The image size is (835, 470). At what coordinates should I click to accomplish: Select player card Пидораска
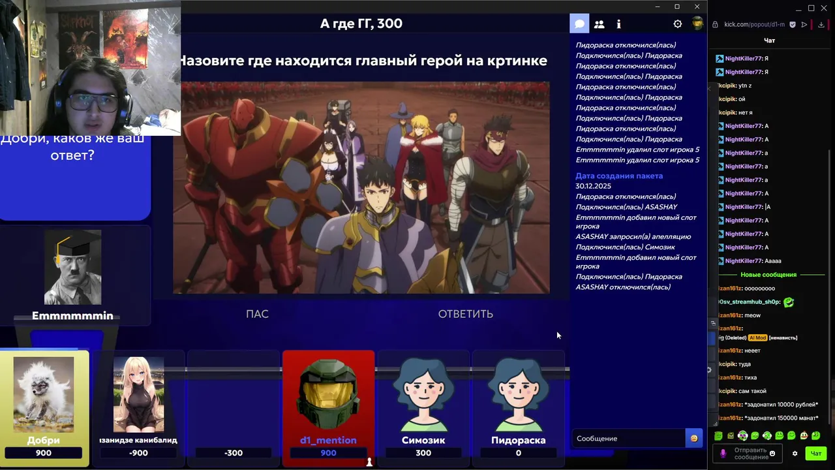(x=519, y=408)
